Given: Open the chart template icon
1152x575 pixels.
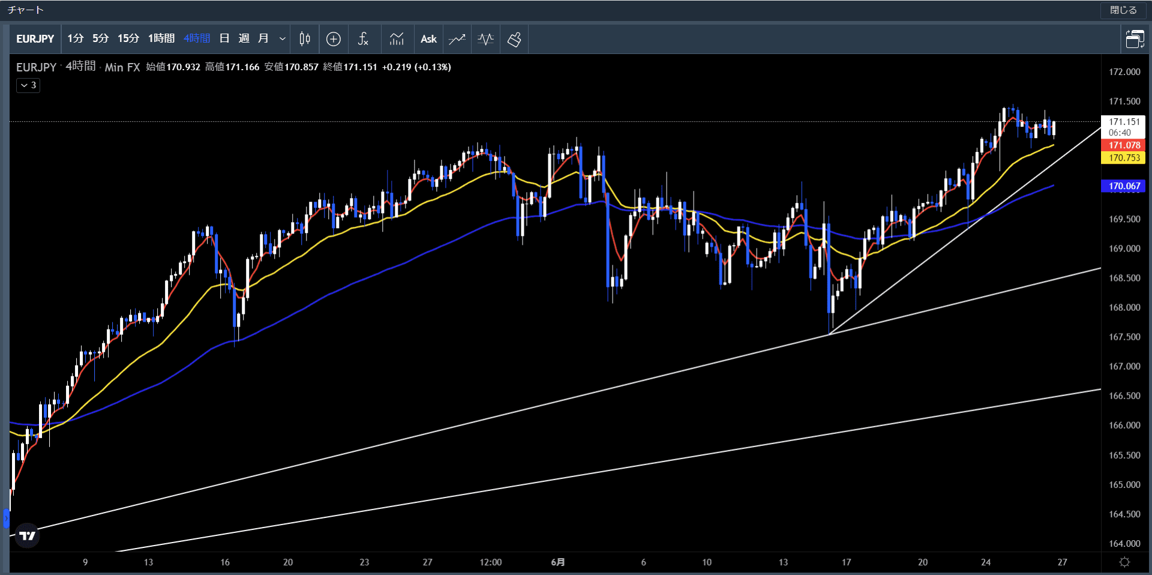Looking at the screenshot, I should point(397,39).
